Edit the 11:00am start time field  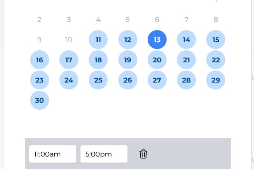(x=53, y=154)
